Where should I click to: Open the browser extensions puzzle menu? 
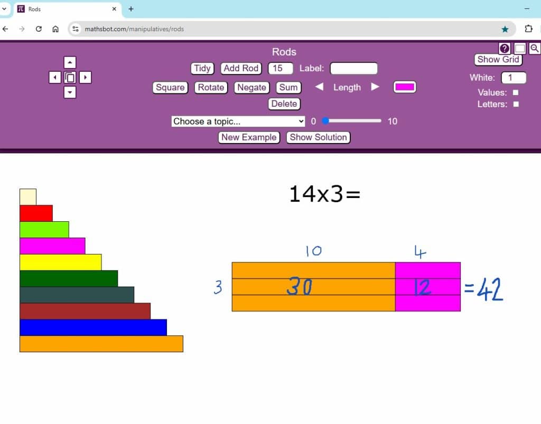point(528,29)
